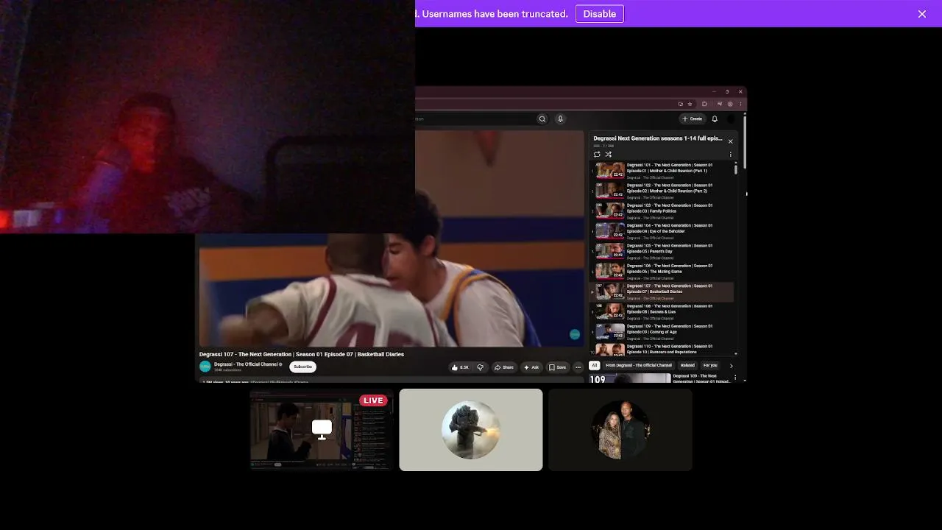The width and height of the screenshot is (942, 530).
Task: Open the Degrassi channel avatar
Action: (205, 367)
